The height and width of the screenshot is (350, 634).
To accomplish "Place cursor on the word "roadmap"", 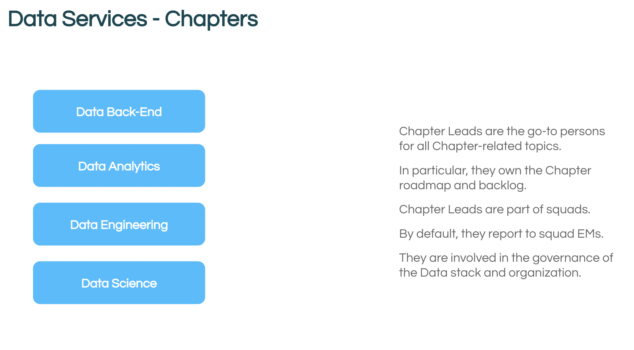I will click(x=425, y=186).
